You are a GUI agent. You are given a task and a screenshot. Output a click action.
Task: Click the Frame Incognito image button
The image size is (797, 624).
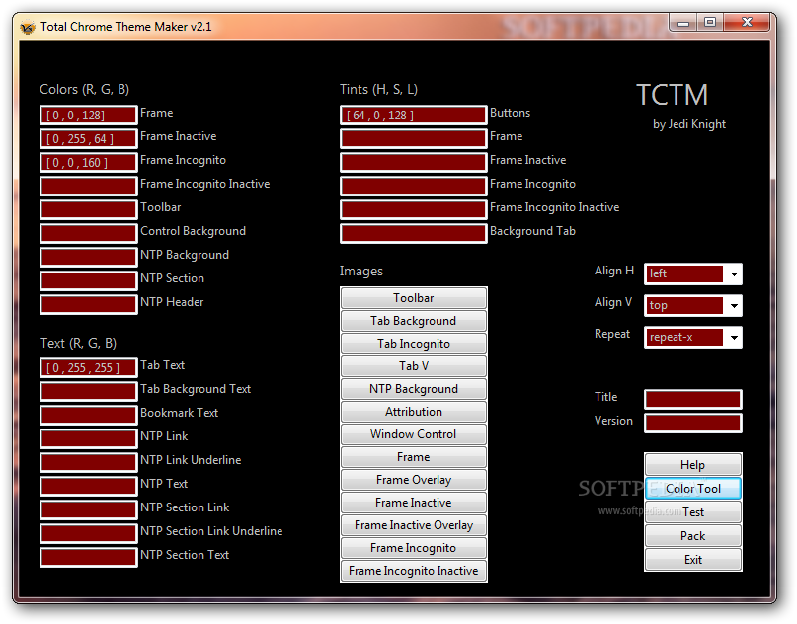click(x=413, y=548)
